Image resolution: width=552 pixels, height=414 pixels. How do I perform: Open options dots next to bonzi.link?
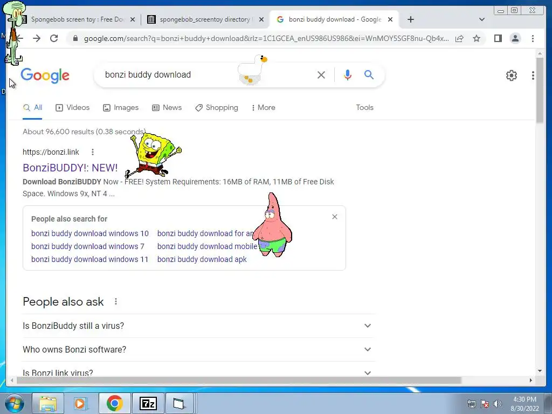click(x=93, y=152)
